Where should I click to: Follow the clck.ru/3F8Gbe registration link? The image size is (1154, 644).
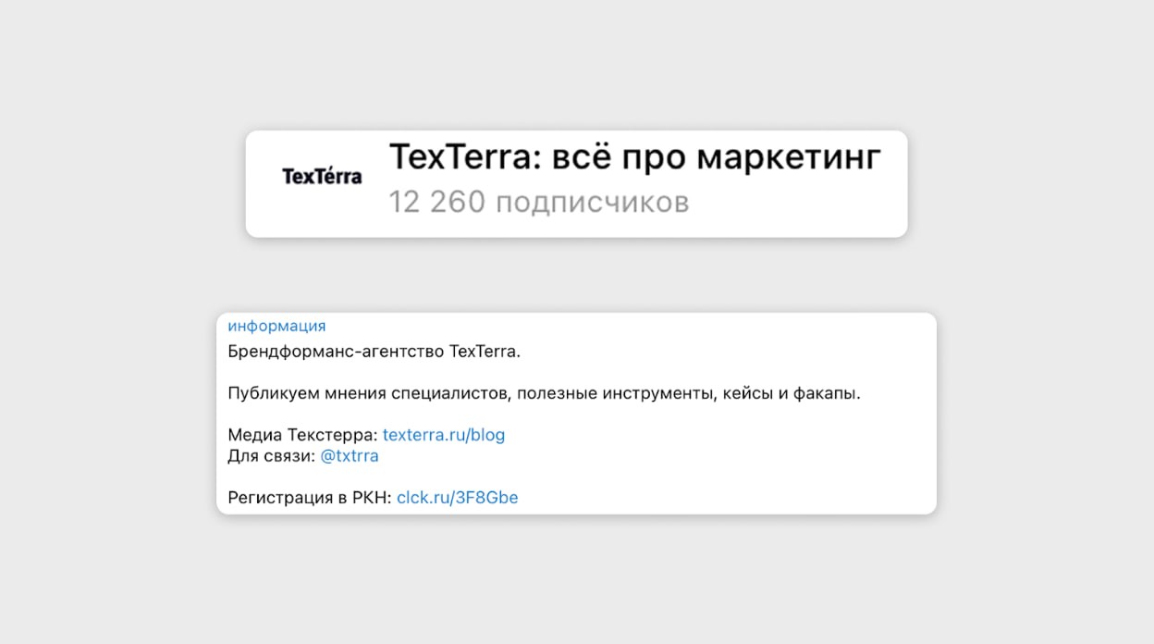[457, 498]
